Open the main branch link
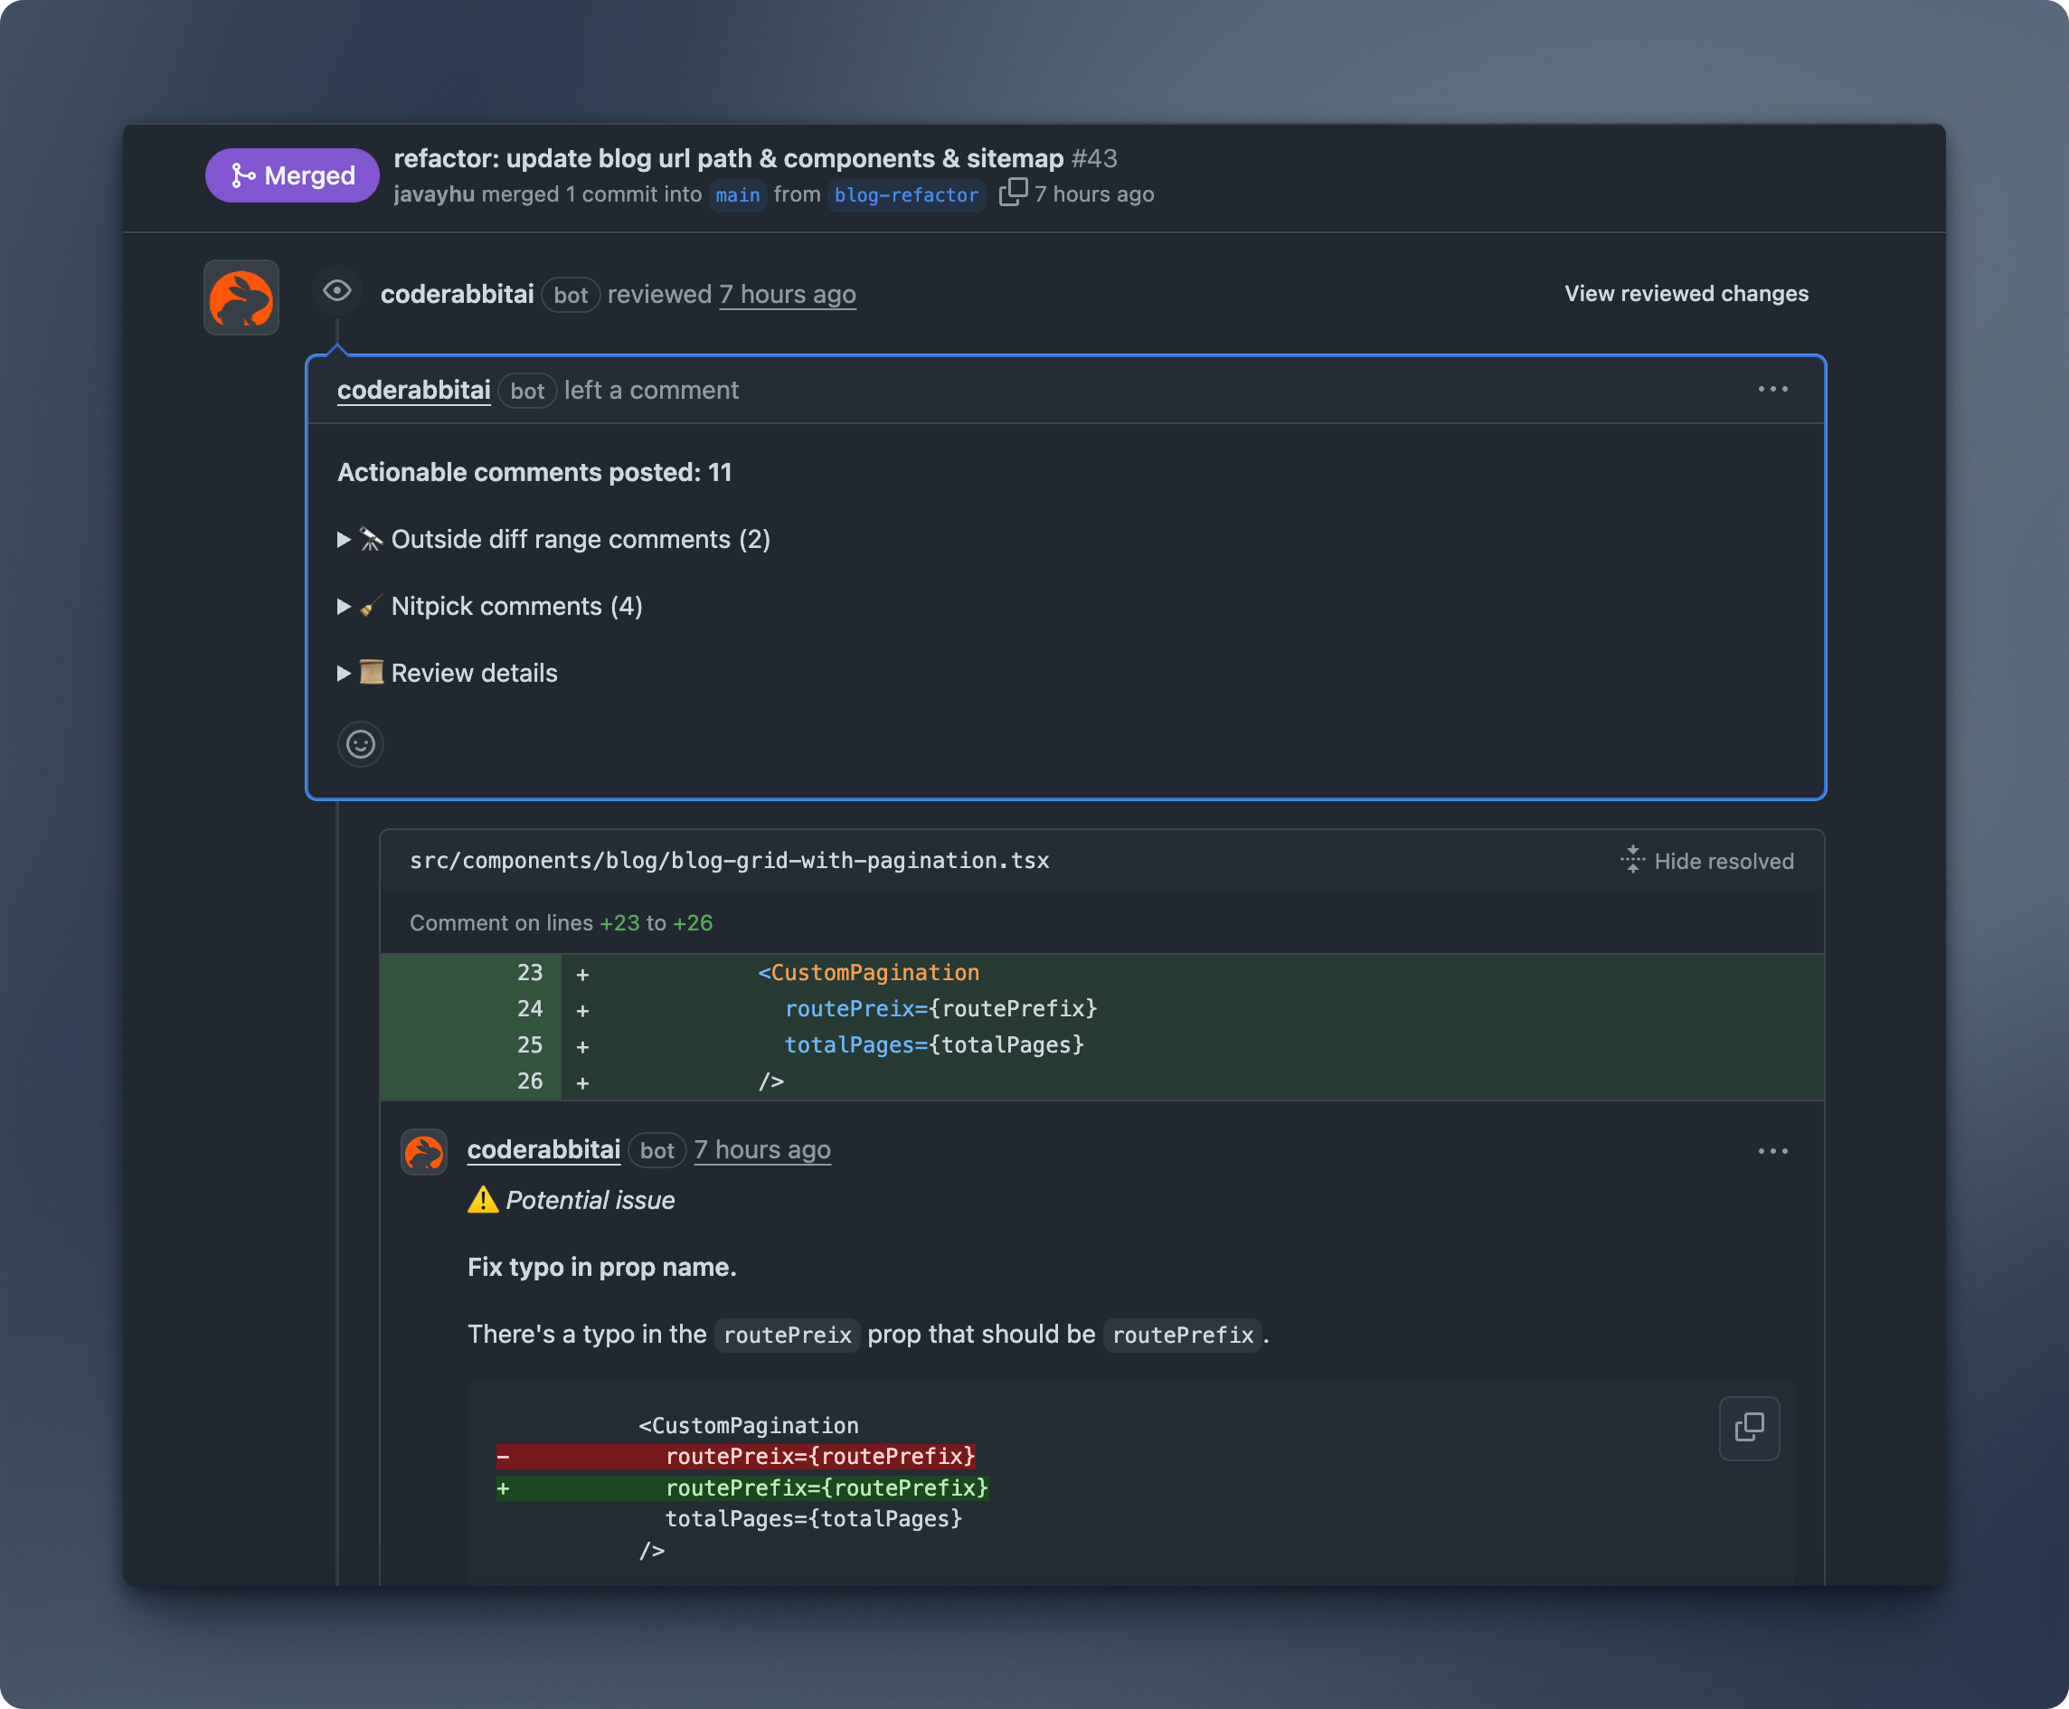Viewport: 2069px width, 1709px height. [737, 195]
